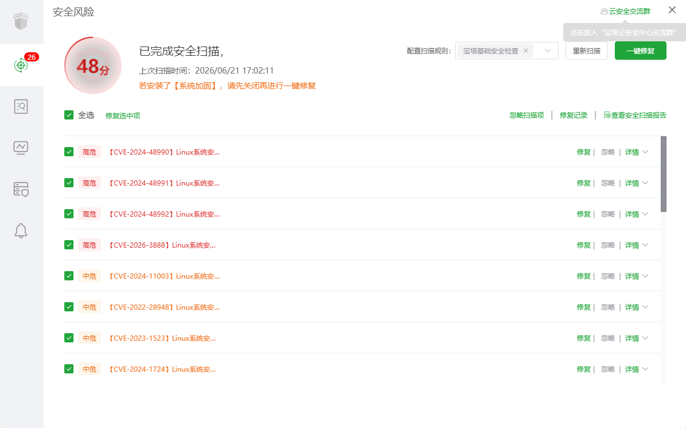This screenshot has height=428, width=686.
Task: Uncheck the CVE-2024-48990 row checkbox
Action: 69,152
